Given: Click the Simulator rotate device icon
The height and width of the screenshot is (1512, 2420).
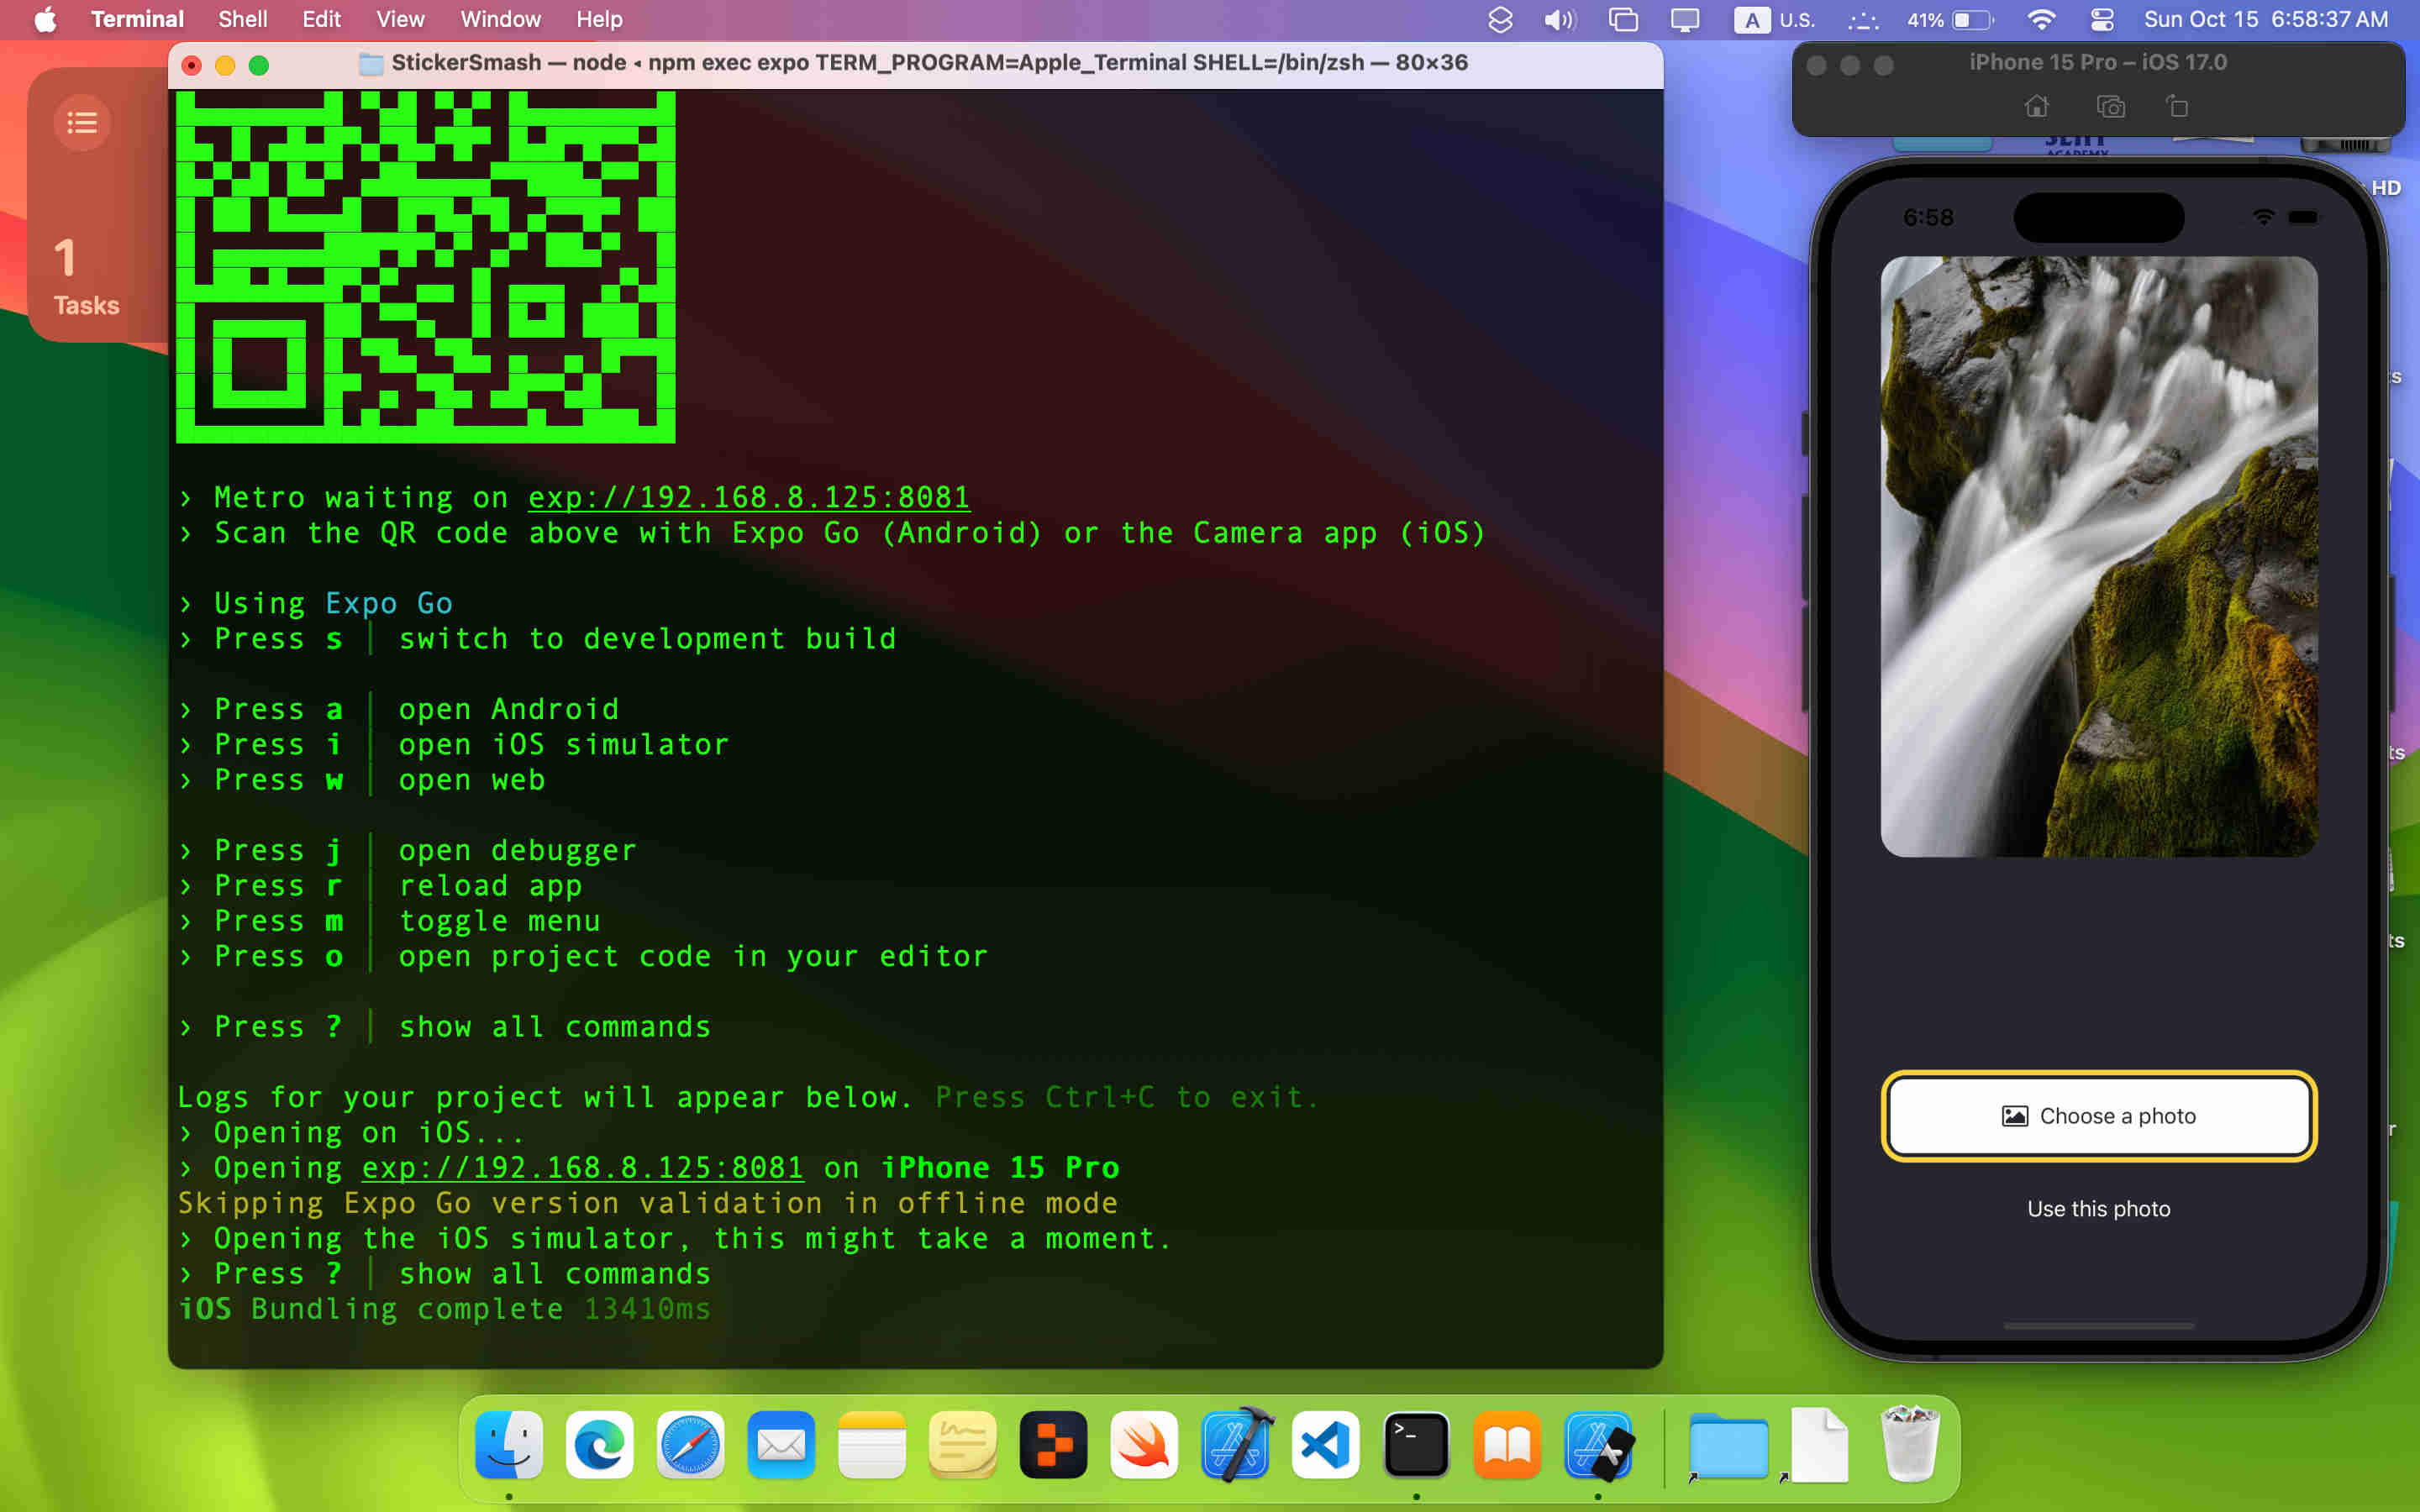Looking at the screenshot, I should pos(2178,106).
